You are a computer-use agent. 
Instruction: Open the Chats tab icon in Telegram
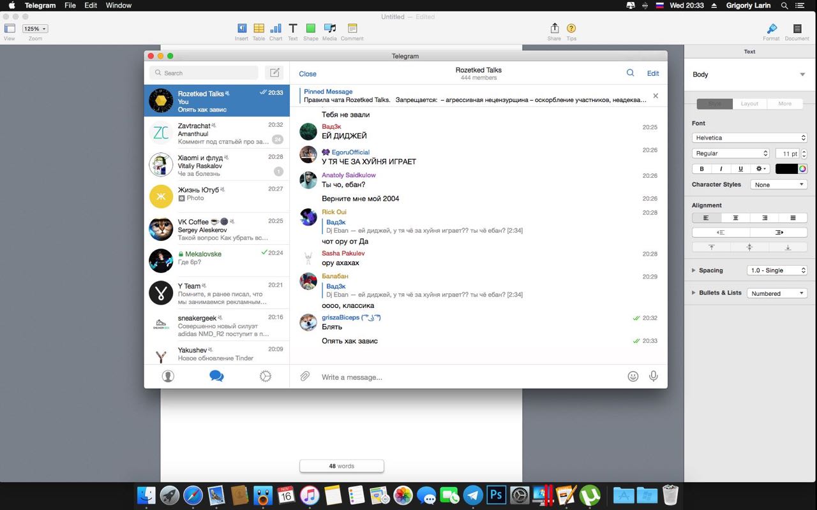[216, 376]
